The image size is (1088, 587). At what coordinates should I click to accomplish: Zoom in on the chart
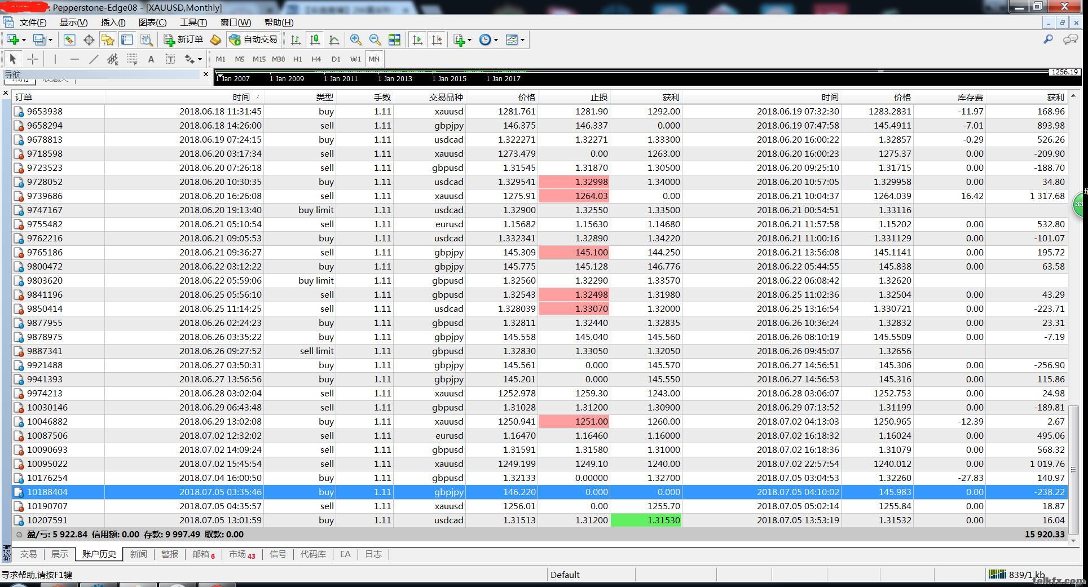[x=355, y=39]
